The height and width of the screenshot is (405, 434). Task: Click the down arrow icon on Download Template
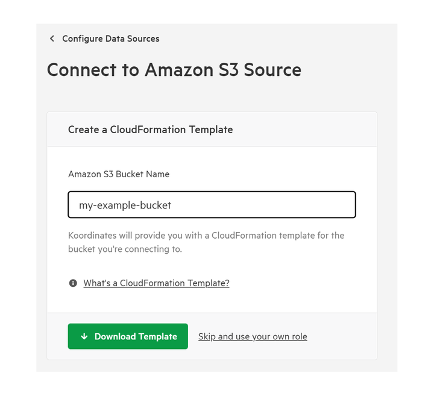click(x=84, y=336)
